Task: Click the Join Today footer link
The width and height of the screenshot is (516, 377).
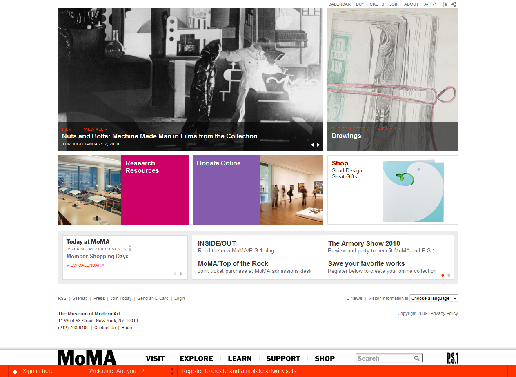Action: [x=121, y=299]
